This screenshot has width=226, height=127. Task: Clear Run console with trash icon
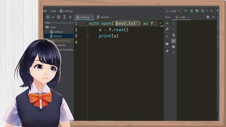(173, 53)
